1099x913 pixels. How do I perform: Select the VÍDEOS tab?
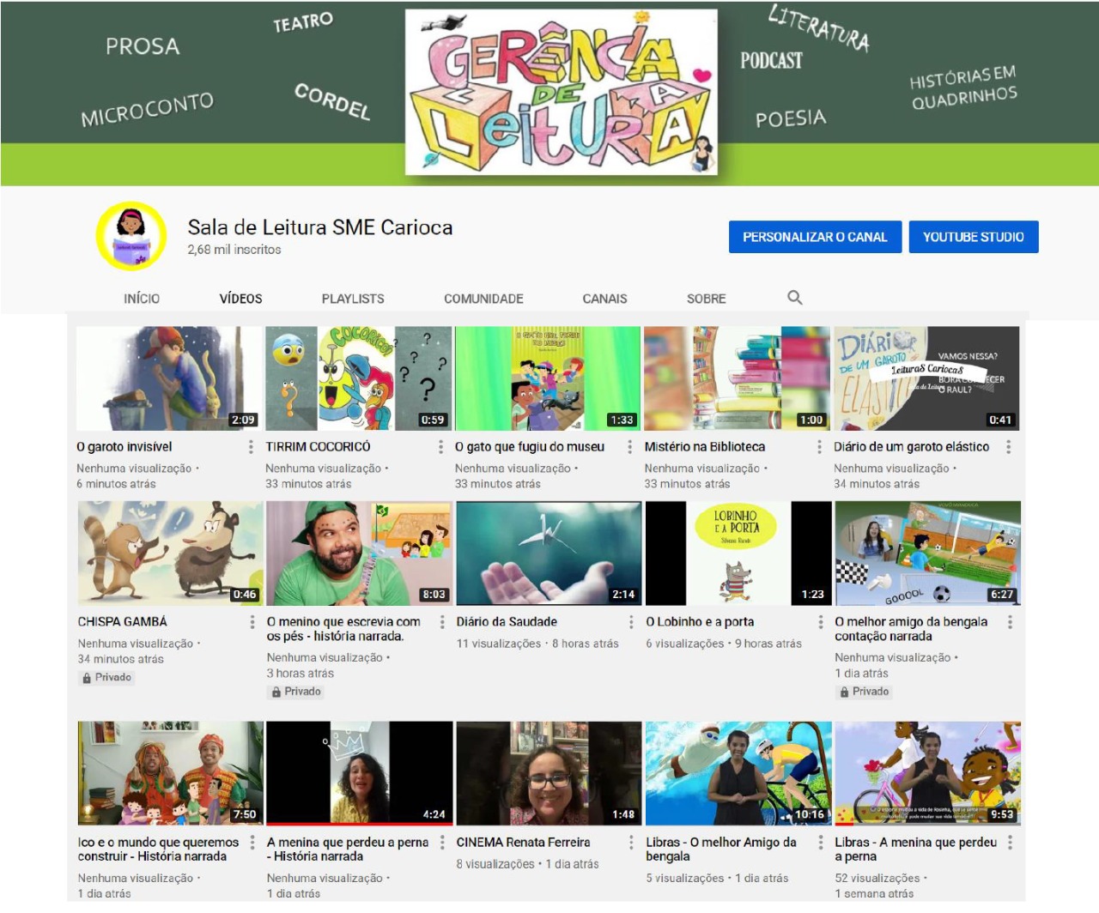[240, 299]
